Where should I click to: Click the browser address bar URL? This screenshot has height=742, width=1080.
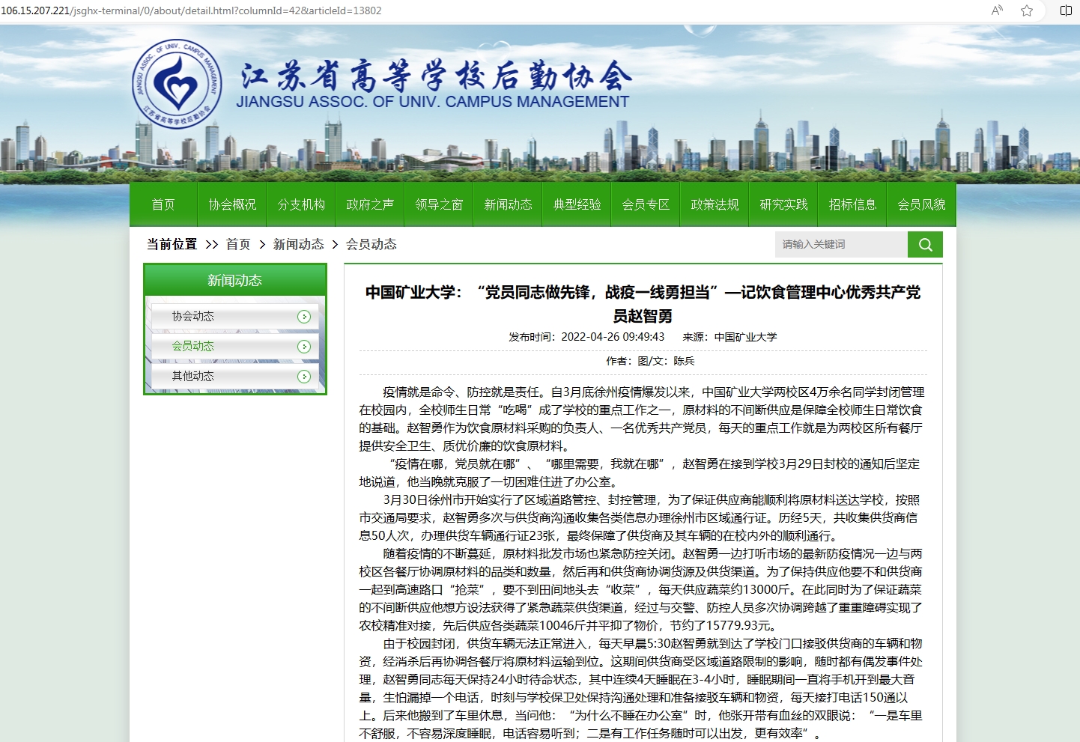click(x=191, y=10)
